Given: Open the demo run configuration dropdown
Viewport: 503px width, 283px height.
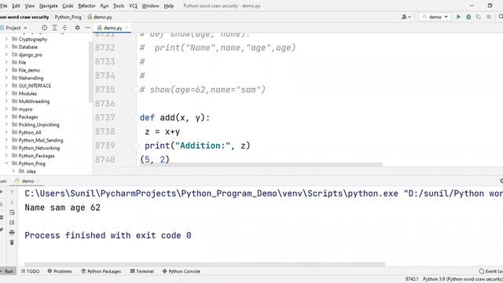Looking at the screenshot, I should [435, 17].
